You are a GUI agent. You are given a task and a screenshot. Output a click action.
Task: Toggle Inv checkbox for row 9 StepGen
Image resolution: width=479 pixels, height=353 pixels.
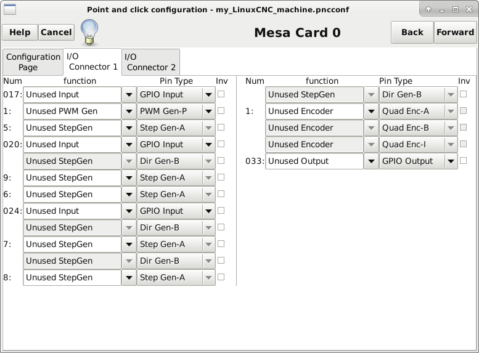click(x=221, y=177)
